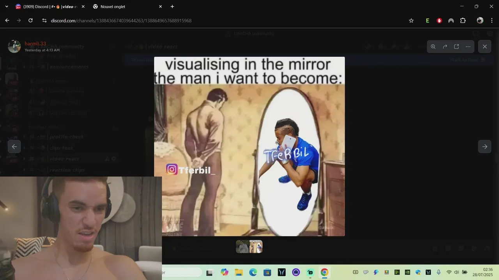
Task: Forward the image using the arrow icon
Action: [x=445, y=47]
